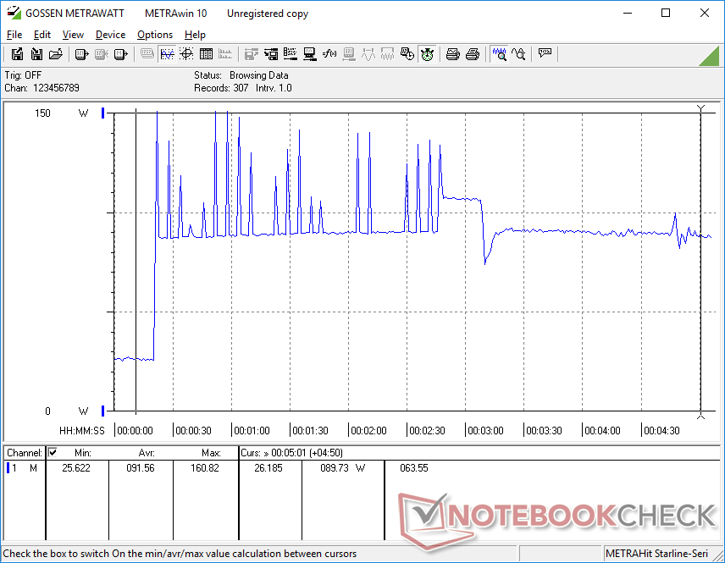Select the Y-t waveform graph view icon
The height and width of the screenshot is (563, 725).
point(167,54)
